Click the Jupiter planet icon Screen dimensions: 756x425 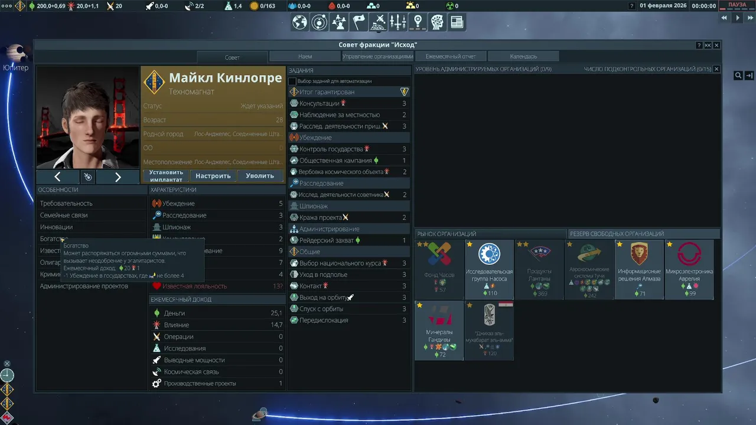(15, 54)
